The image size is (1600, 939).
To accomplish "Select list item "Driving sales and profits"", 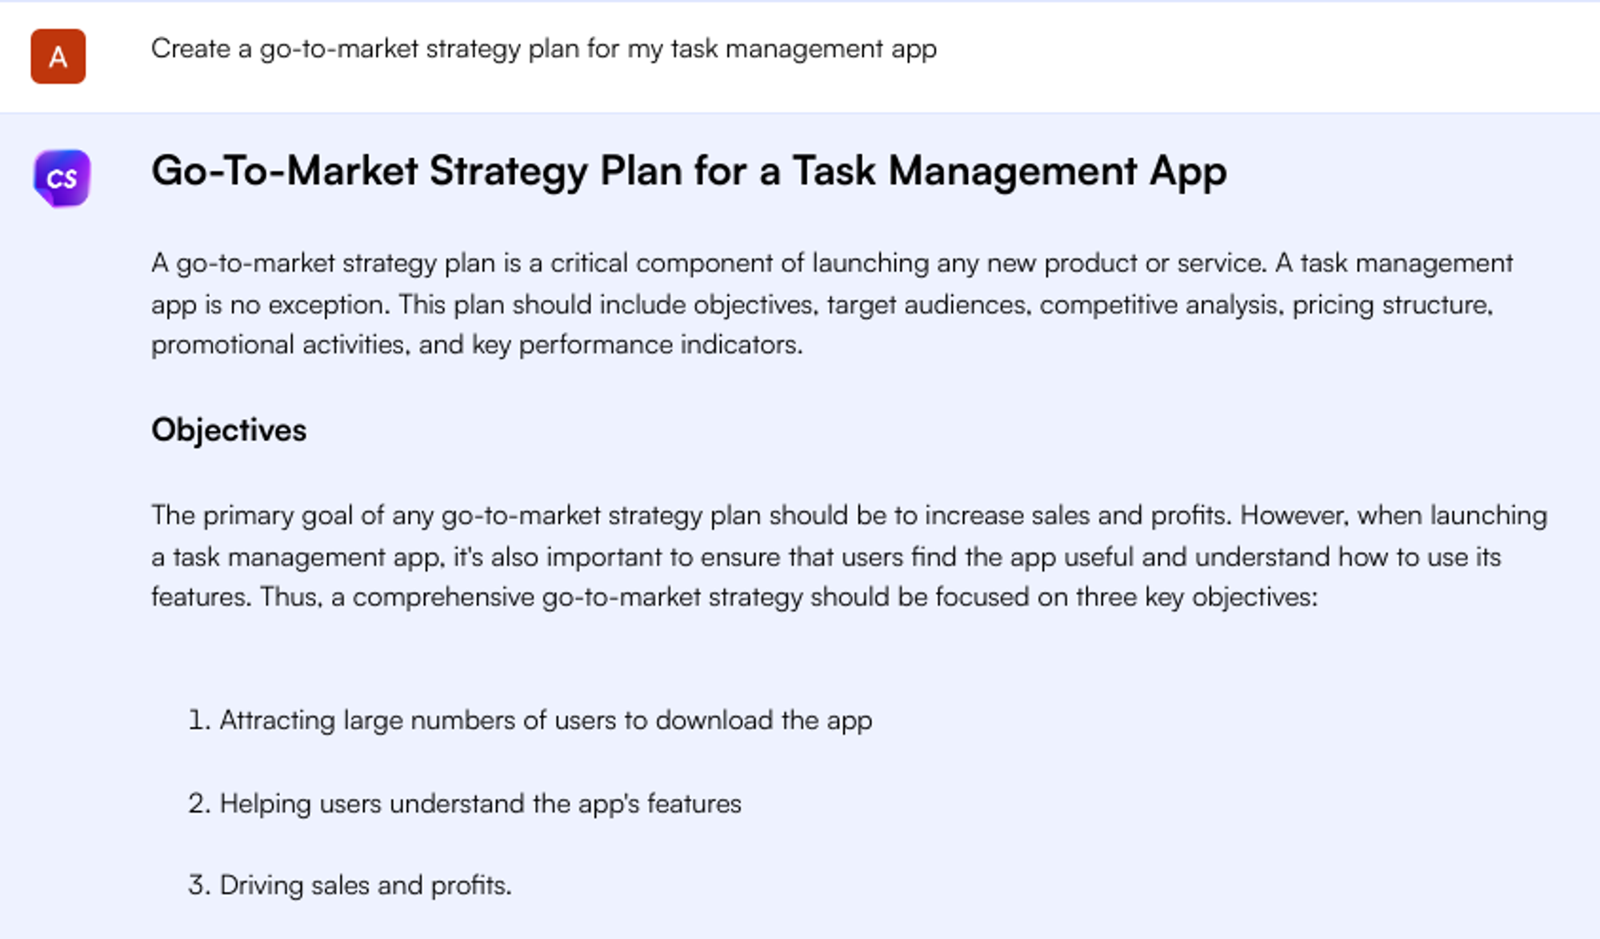I will 366,885.
